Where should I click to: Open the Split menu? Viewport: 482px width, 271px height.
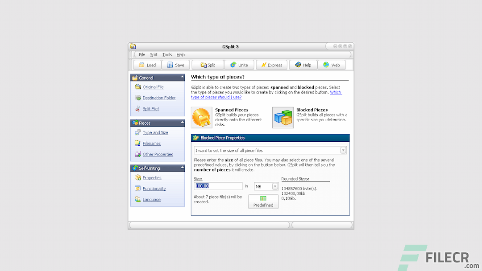[154, 54]
